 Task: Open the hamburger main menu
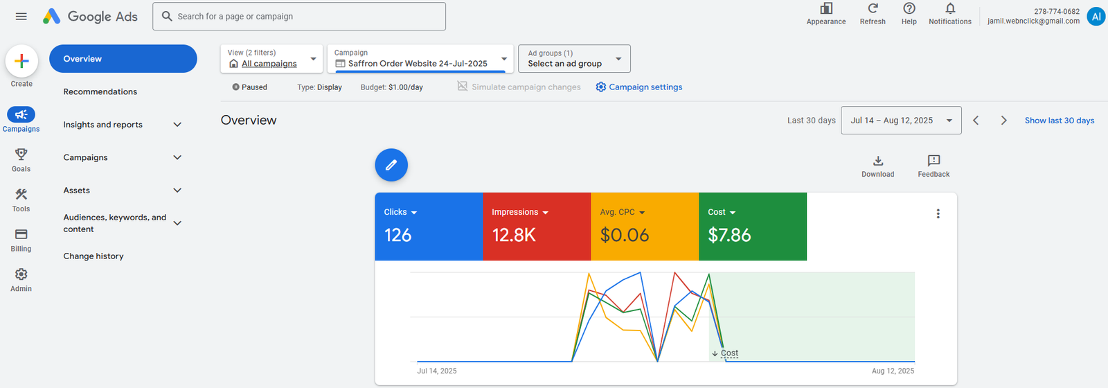pos(21,17)
